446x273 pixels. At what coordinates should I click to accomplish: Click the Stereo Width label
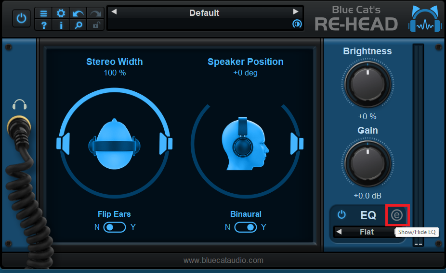(x=115, y=62)
